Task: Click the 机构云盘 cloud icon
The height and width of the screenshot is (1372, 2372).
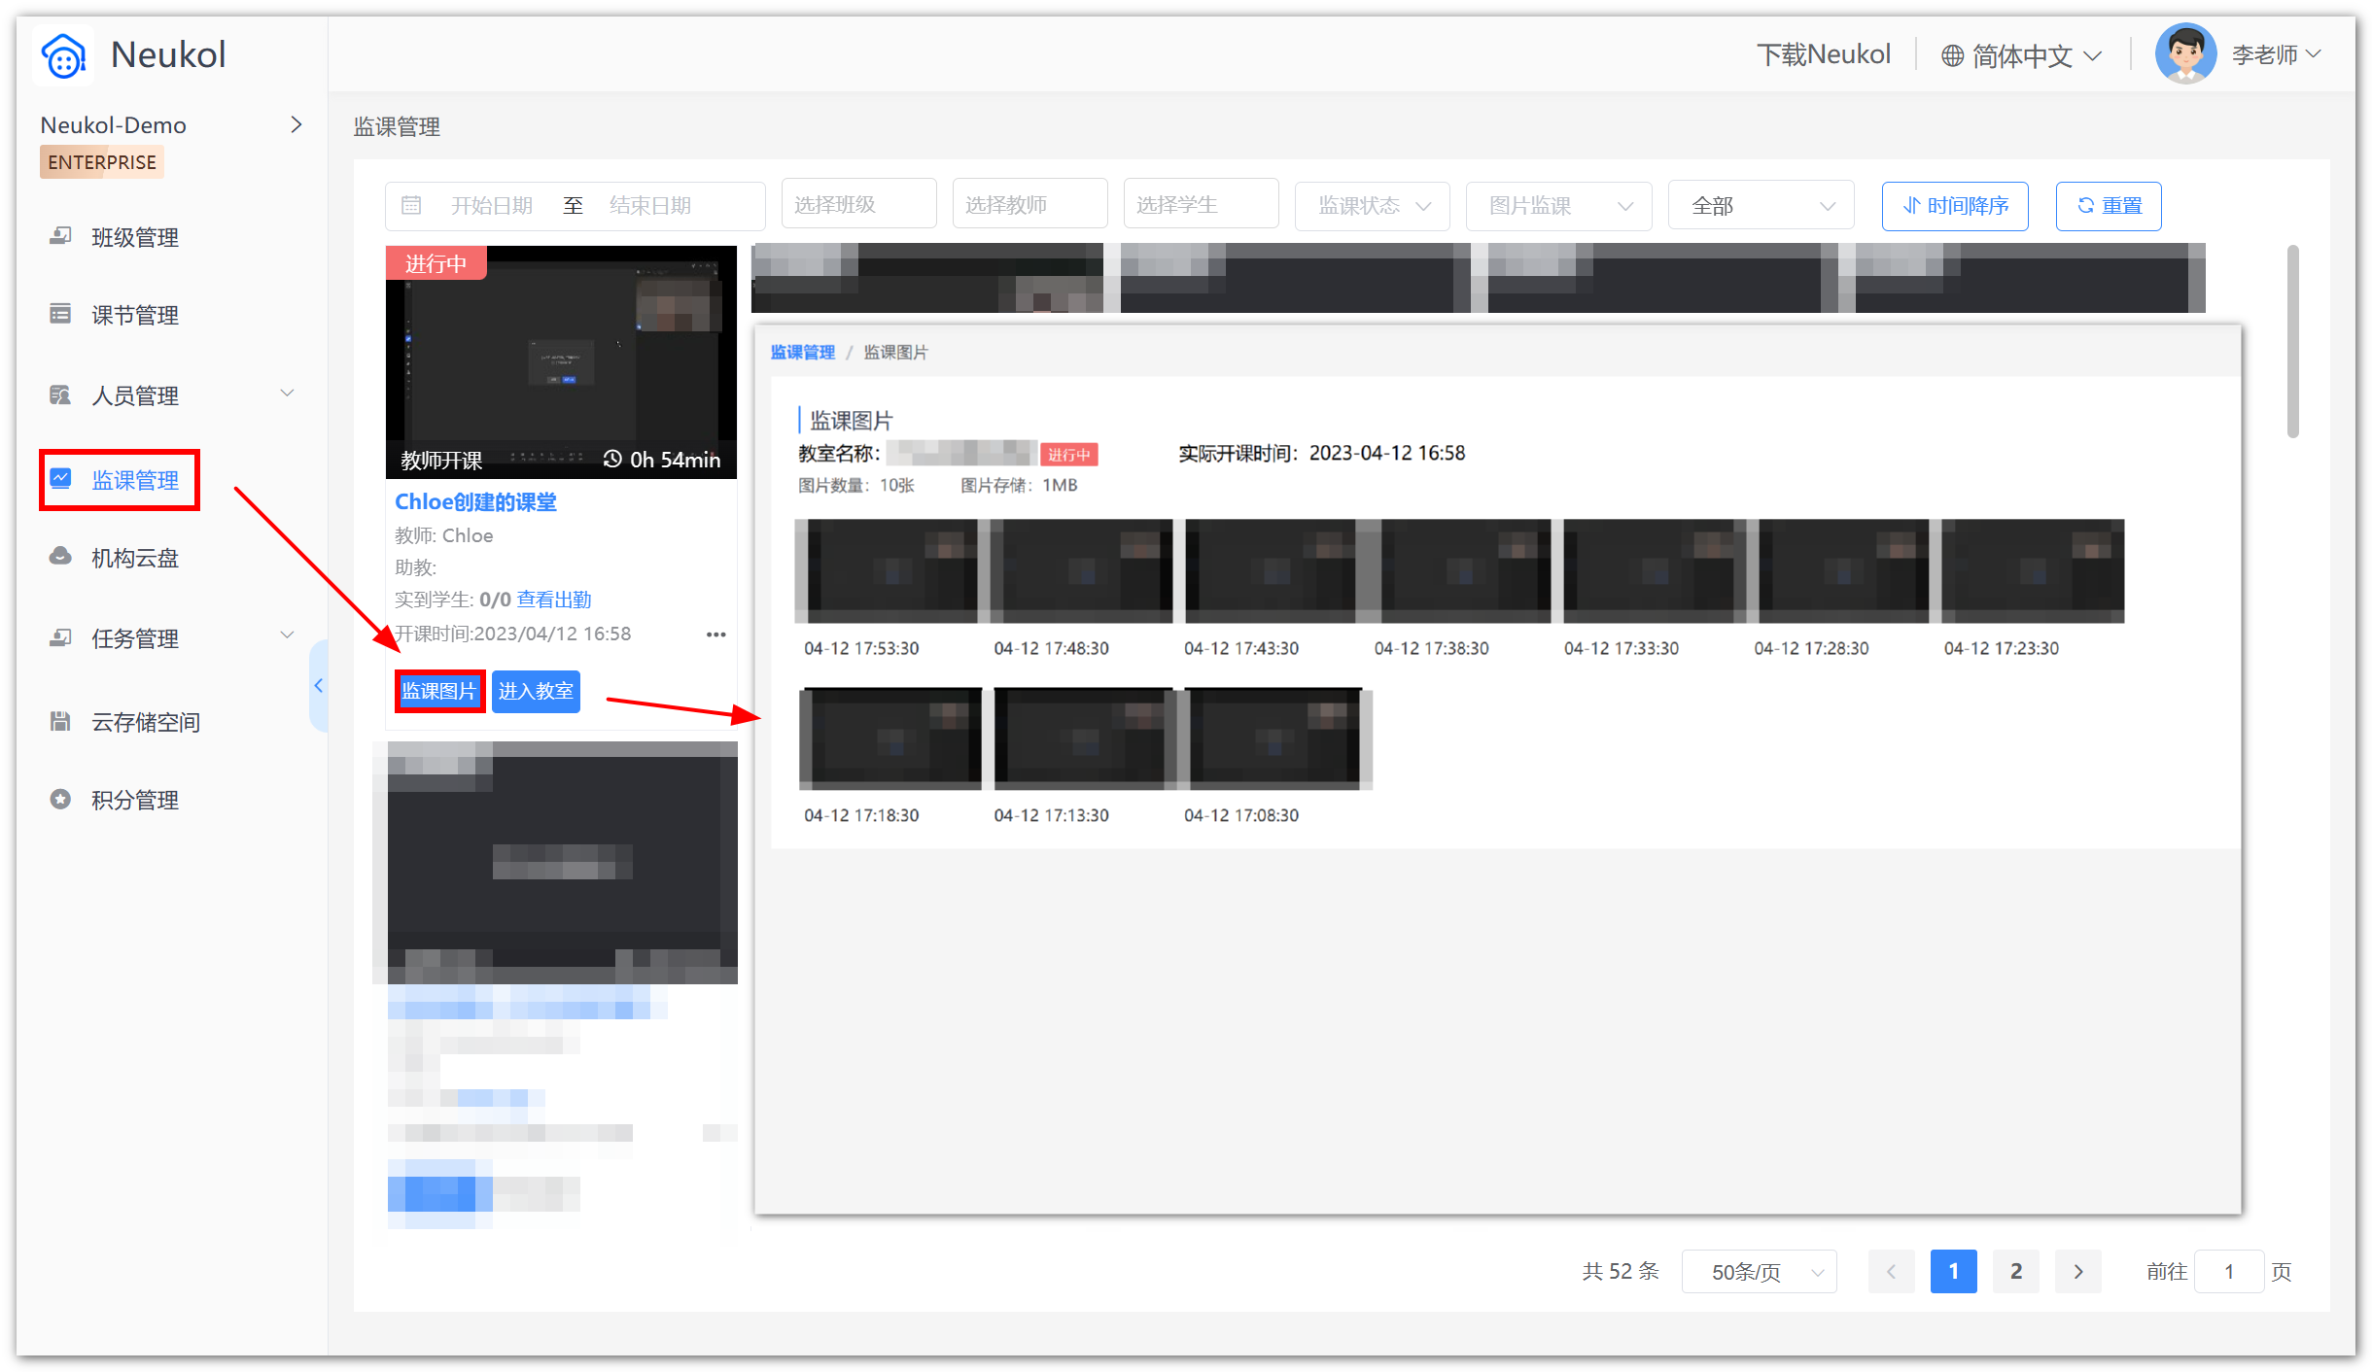Action: [x=60, y=557]
